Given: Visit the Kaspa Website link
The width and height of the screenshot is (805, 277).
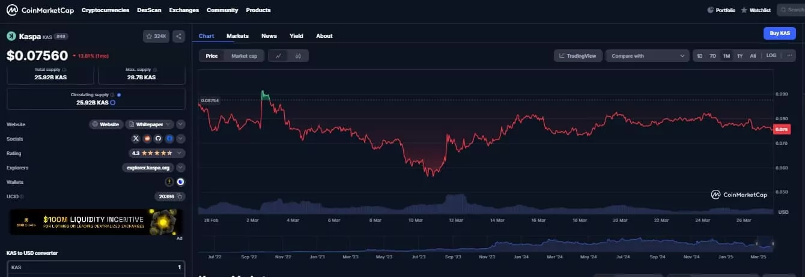Looking at the screenshot, I should coord(106,124).
